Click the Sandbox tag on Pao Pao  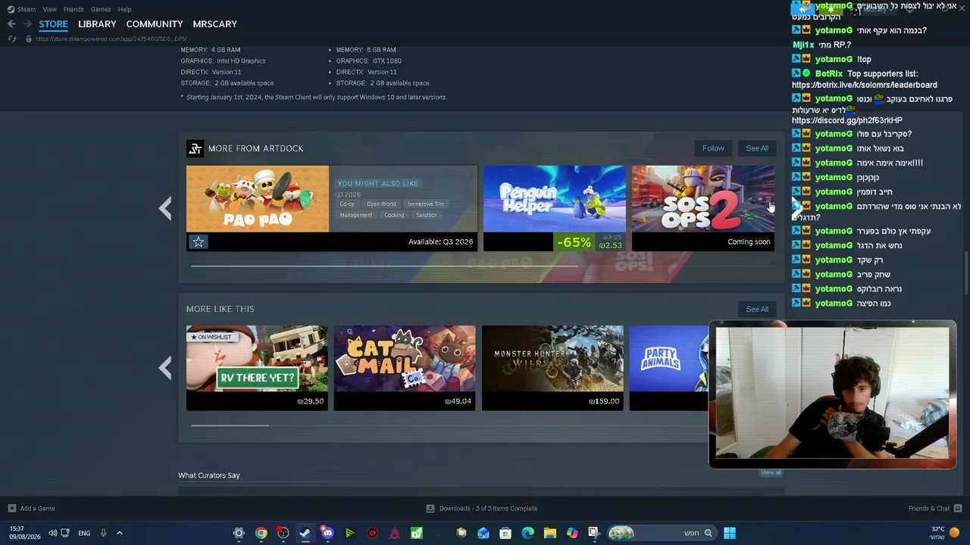click(427, 215)
